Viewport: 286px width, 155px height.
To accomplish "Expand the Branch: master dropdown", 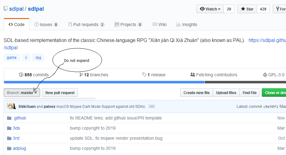I will [22, 93].
